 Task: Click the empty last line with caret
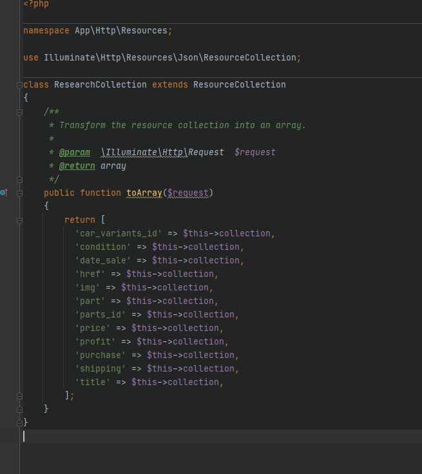(222, 437)
